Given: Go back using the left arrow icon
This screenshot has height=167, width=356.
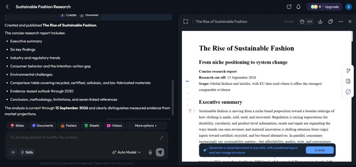Looking at the screenshot, I should coord(7,7).
